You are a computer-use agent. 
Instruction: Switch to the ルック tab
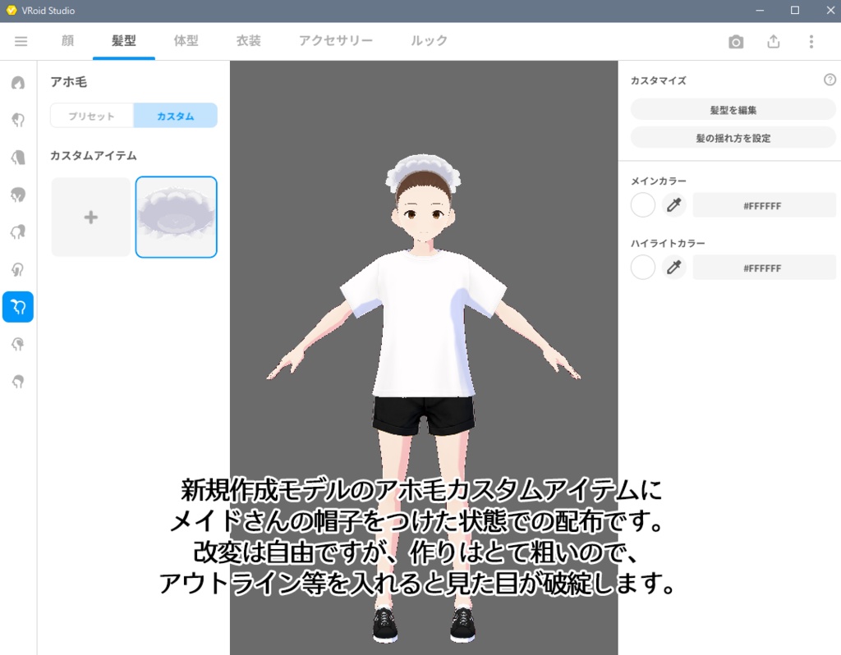pyautogui.click(x=428, y=41)
